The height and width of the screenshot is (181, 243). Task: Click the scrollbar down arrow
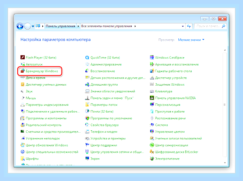click(x=225, y=163)
